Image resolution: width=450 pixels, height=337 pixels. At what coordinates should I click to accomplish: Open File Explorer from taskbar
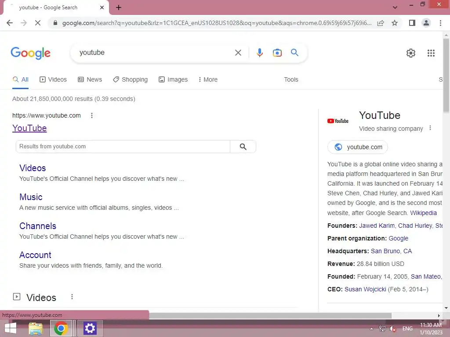coord(36,328)
